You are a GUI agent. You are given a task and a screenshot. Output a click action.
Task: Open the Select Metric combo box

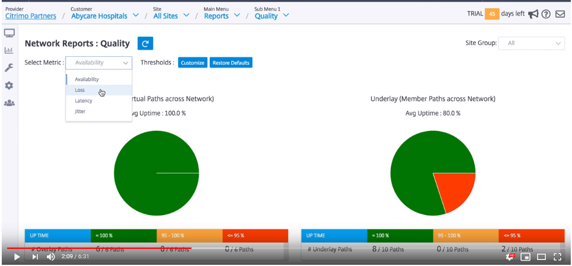(98, 63)
